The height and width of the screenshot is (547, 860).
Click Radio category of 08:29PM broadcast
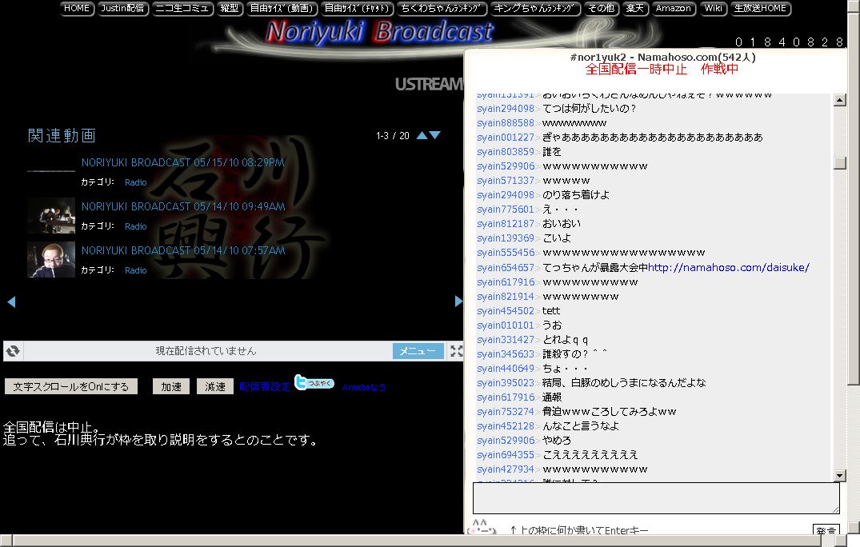(135, 182)
